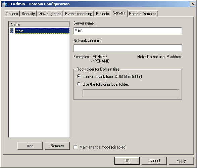Click the Name column header
The height and width of the screenshot is (168, 197).
point(39,24)
